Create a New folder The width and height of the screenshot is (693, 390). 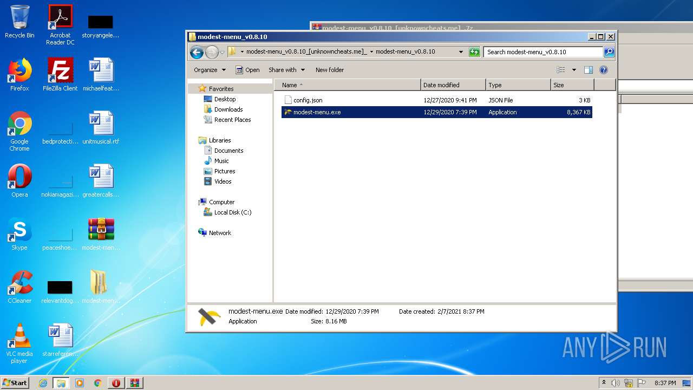[x=330, y=70]
